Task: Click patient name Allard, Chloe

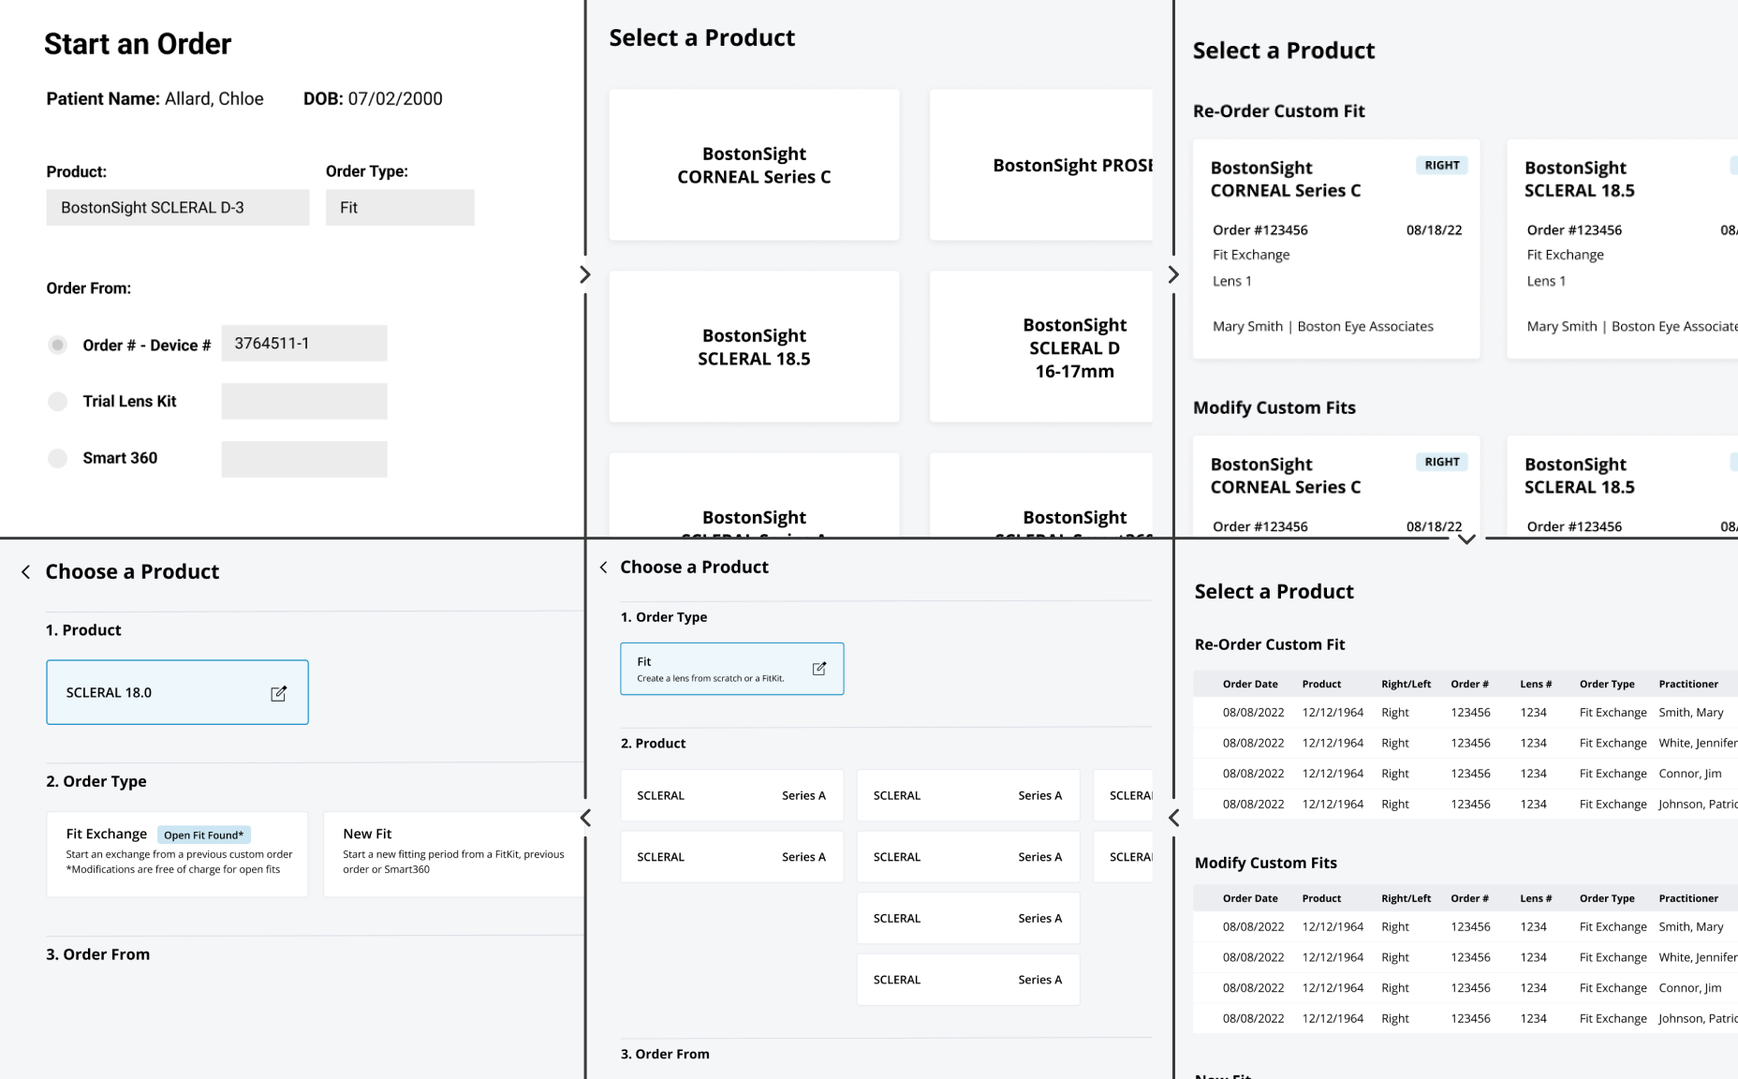Action: point(214,98)
